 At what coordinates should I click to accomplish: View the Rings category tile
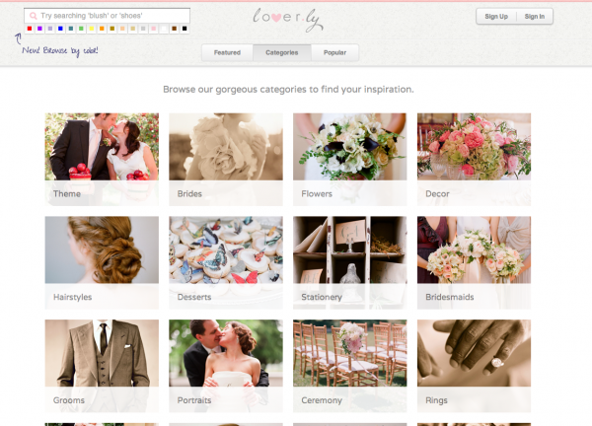tap(474, 366)
